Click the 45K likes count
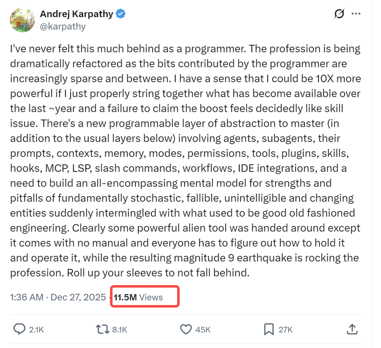Image resolution: width=381 pixels, height=348 pixels. pyautogui.click(x=203, y=329)
